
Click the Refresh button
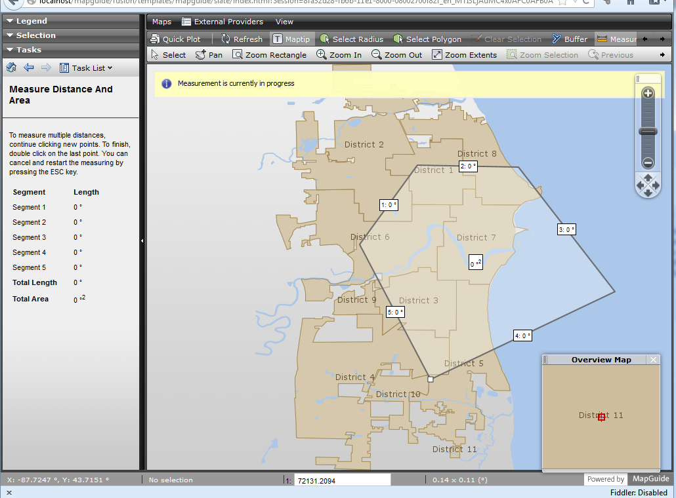tap(242, 39)
